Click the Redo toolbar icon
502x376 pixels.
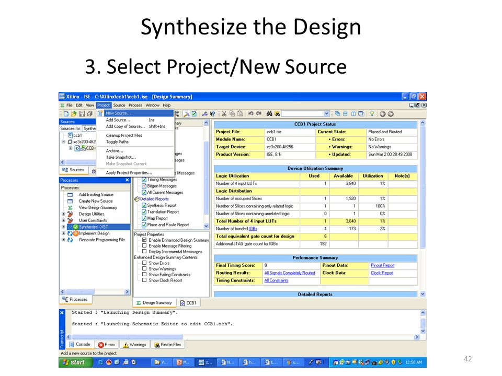point(259,113)
